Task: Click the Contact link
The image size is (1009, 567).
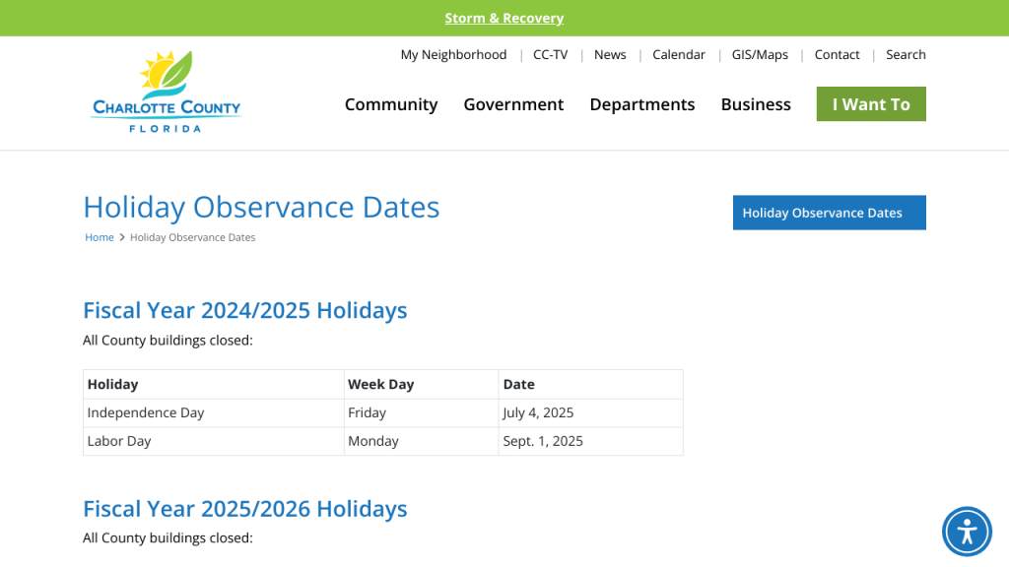Action: tap(837, 55)
